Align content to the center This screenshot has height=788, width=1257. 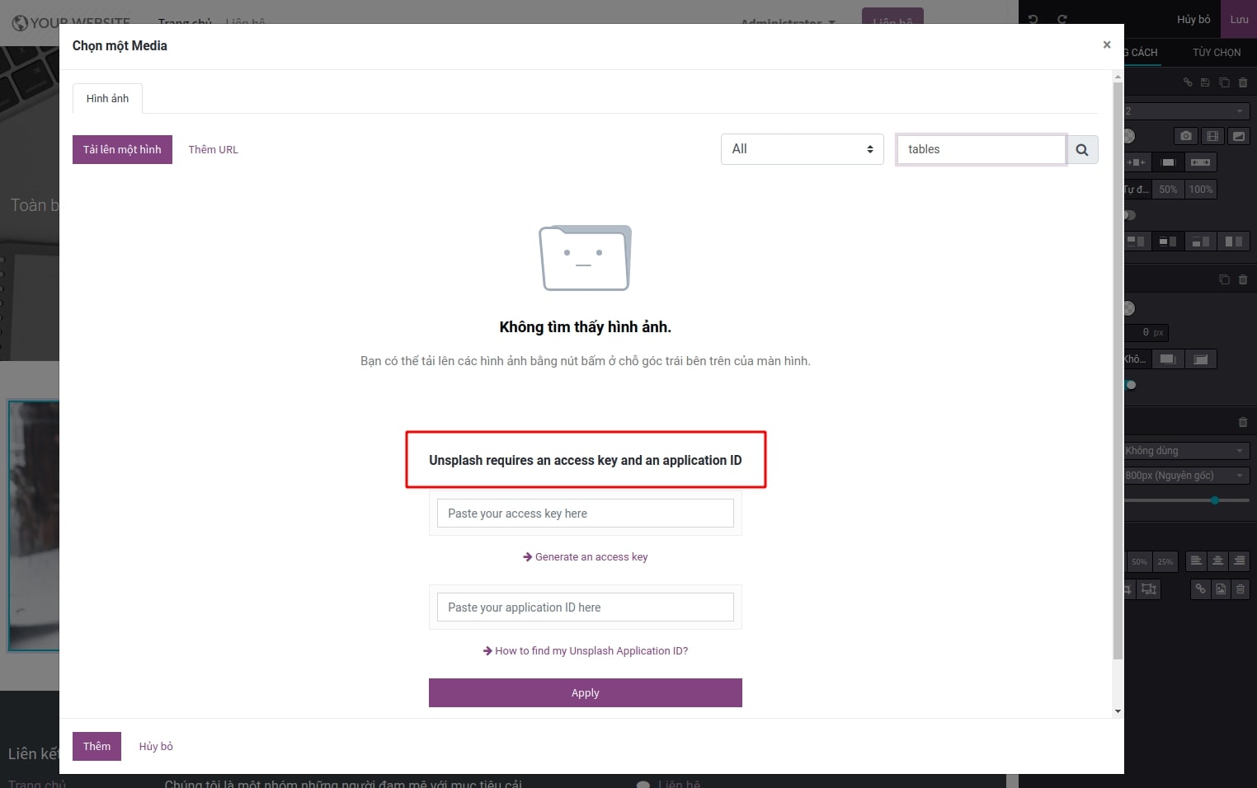click(1218, 561)
